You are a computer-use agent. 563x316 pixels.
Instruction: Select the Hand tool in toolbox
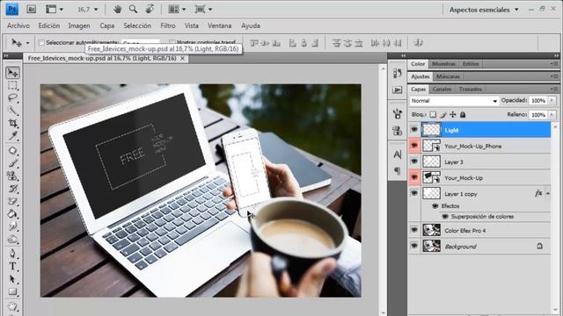coord(12,306)
